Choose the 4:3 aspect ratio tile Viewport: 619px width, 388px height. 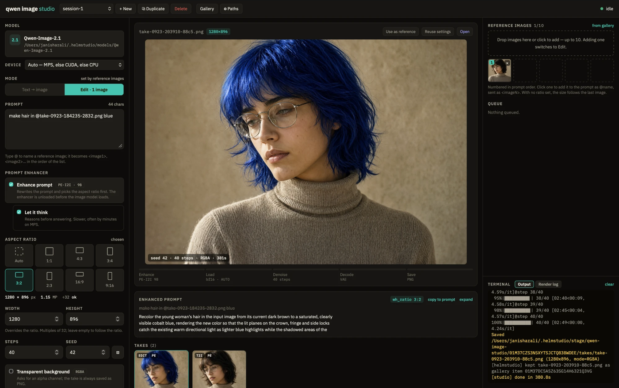(80, 255)
